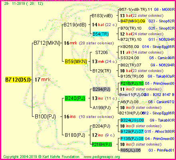Click '16 mrk (28 sister colonies)' text
The image size is (176, 160).
tap(89, 43)
